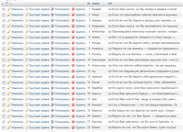Select the checkbox for row Аллигатор
The height and width of the screenshot is (132, 183).
[x=4, y=32]
